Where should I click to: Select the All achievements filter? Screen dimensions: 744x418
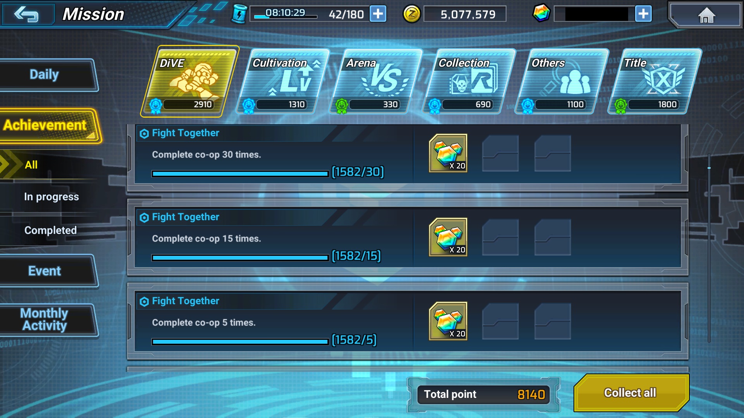point(31,165)
